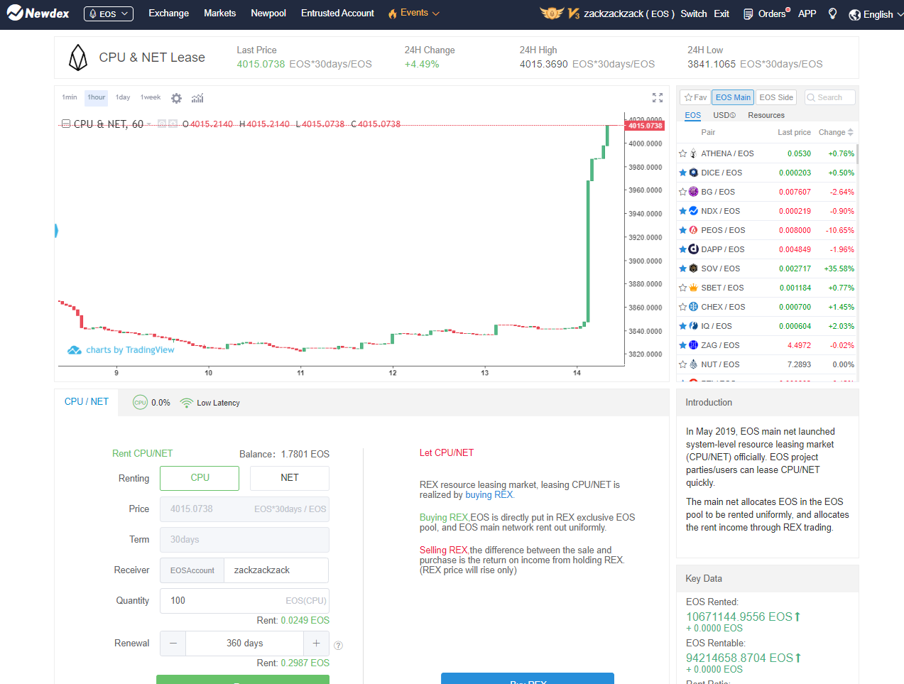Screen dimensions: 904x684
Task: Click the Newdex logo
Action: pyautogui.click(x=38, y=13)
